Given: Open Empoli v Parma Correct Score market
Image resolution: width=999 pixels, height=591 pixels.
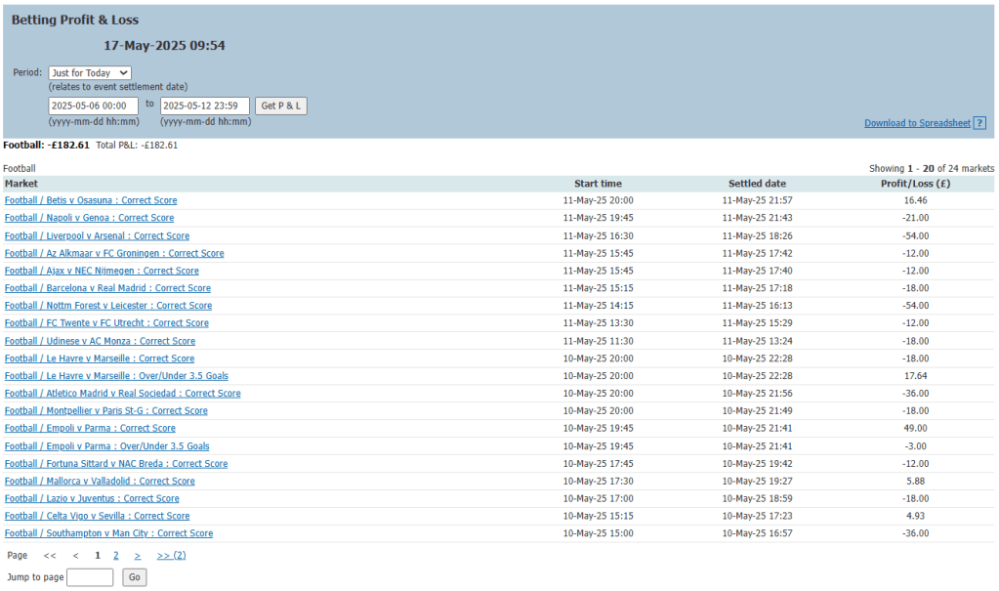Looking at the screenshot, I should click(x=90, y=428).
